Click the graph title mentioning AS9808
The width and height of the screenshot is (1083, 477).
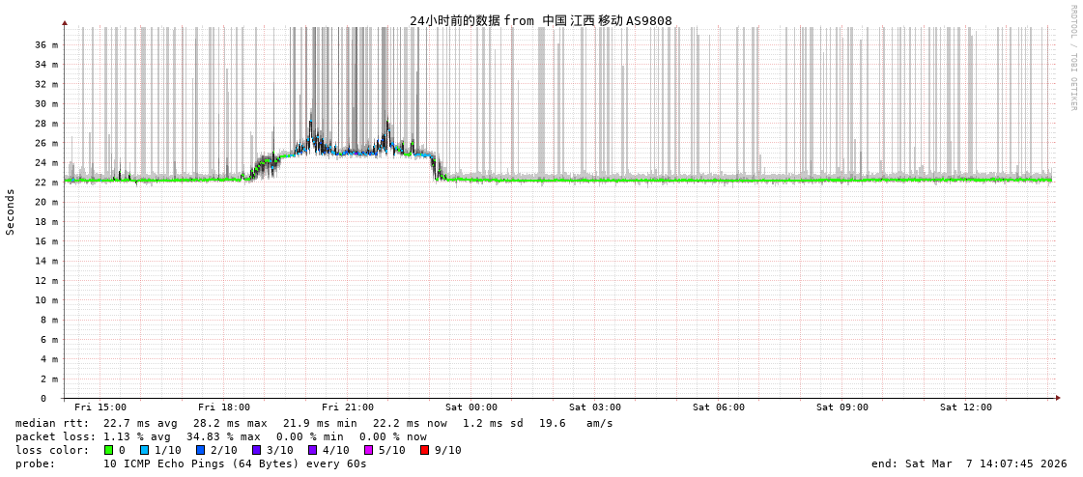tap(540, 20)
